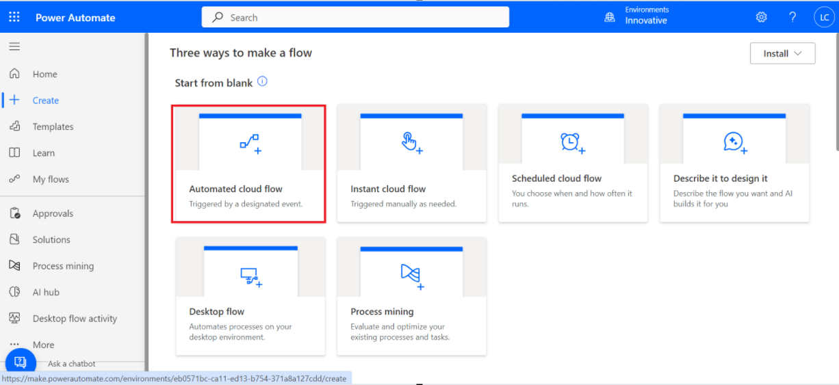Expand the Install dropdown button
This screenshot has height=385, width=839.
(x=782, y=53)
